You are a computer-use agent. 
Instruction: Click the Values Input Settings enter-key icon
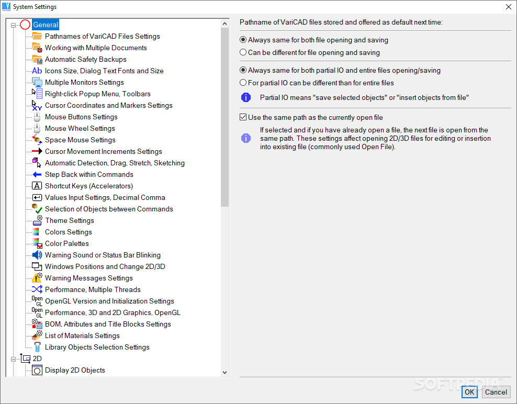pos(37,197)
